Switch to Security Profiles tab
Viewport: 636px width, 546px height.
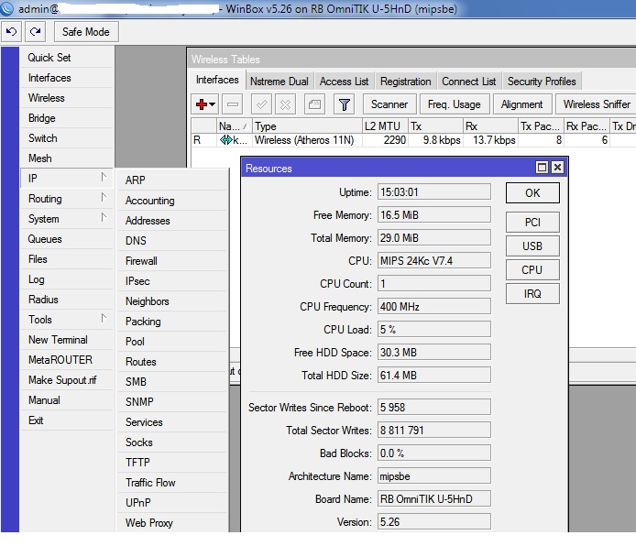tap(542, 82)
